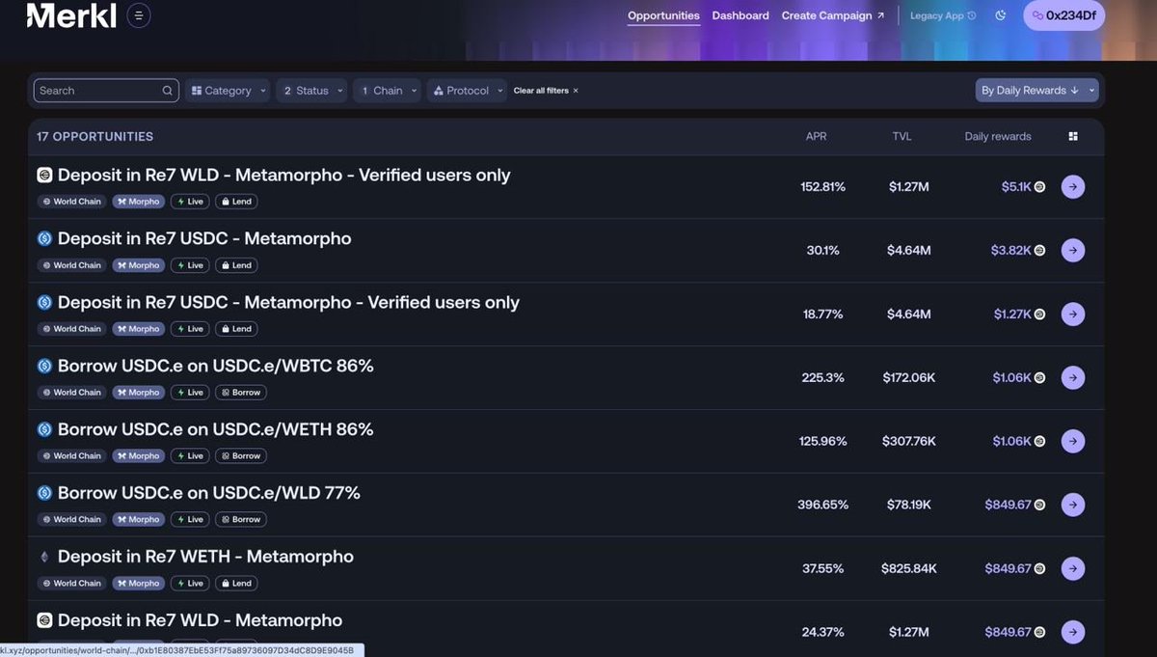Image resolution: width=1157 pixels, height=657 pixels.
Task: Open Deposit in Re7 WETH - Metamorpho title
Action: coord(205,557)
